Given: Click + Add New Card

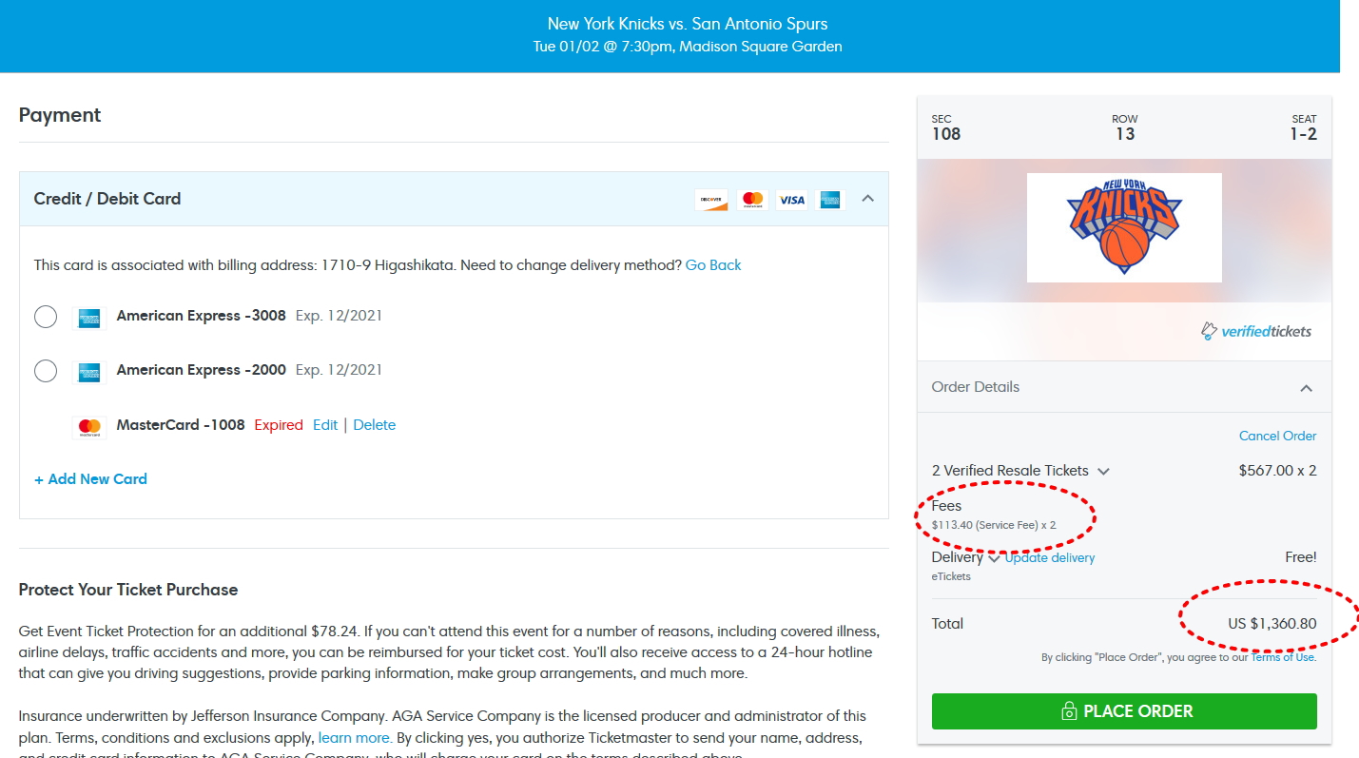Looking at the screenshot, I should (x=90, y=479).
